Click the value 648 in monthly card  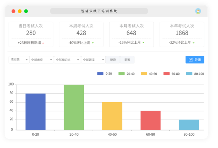pyautogui.click(x=131, y=33)
